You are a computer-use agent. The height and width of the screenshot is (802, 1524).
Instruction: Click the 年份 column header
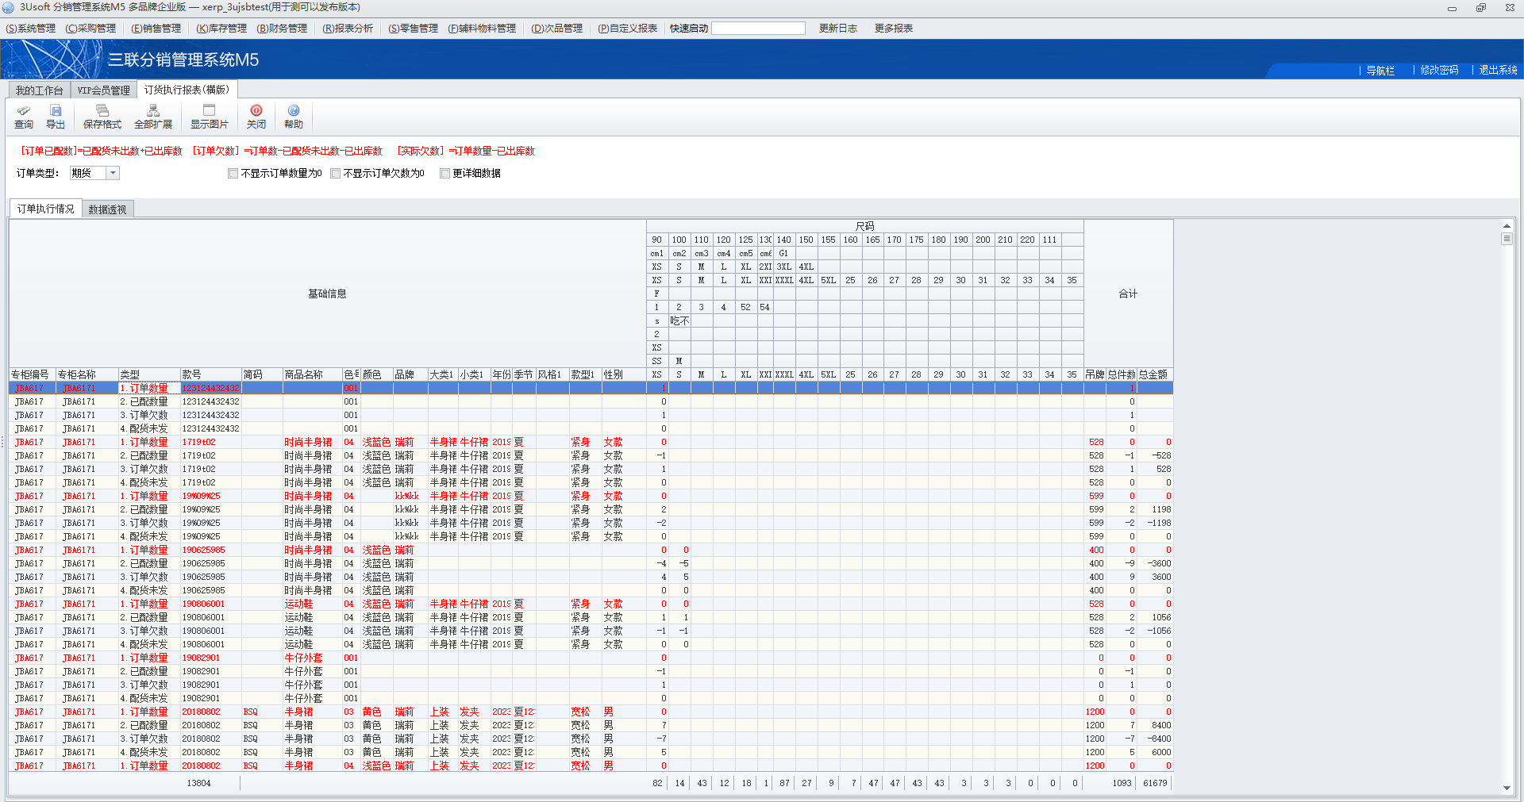pos(502,374)
